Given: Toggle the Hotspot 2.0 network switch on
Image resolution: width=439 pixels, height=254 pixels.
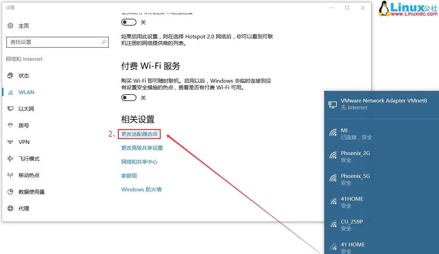Looking at the screenshot, I should tap(129, 22).
